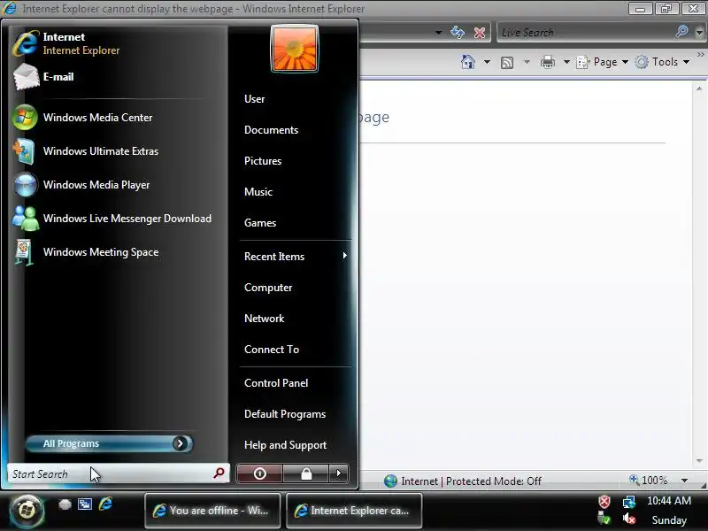Expand All Programs list
Viewport: 708px width, 531px height.
(109, 444)
